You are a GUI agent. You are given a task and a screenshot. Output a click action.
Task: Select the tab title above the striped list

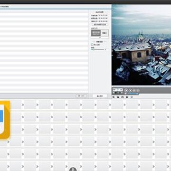(x=4, y=7)
